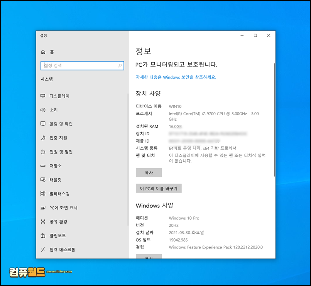Open display settings via monitor icon
311x286 pixels.
click(43, 96)
